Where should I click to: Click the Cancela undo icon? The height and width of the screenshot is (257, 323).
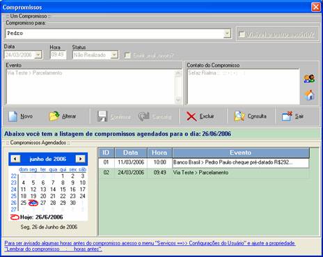click(x=144, y=116)
